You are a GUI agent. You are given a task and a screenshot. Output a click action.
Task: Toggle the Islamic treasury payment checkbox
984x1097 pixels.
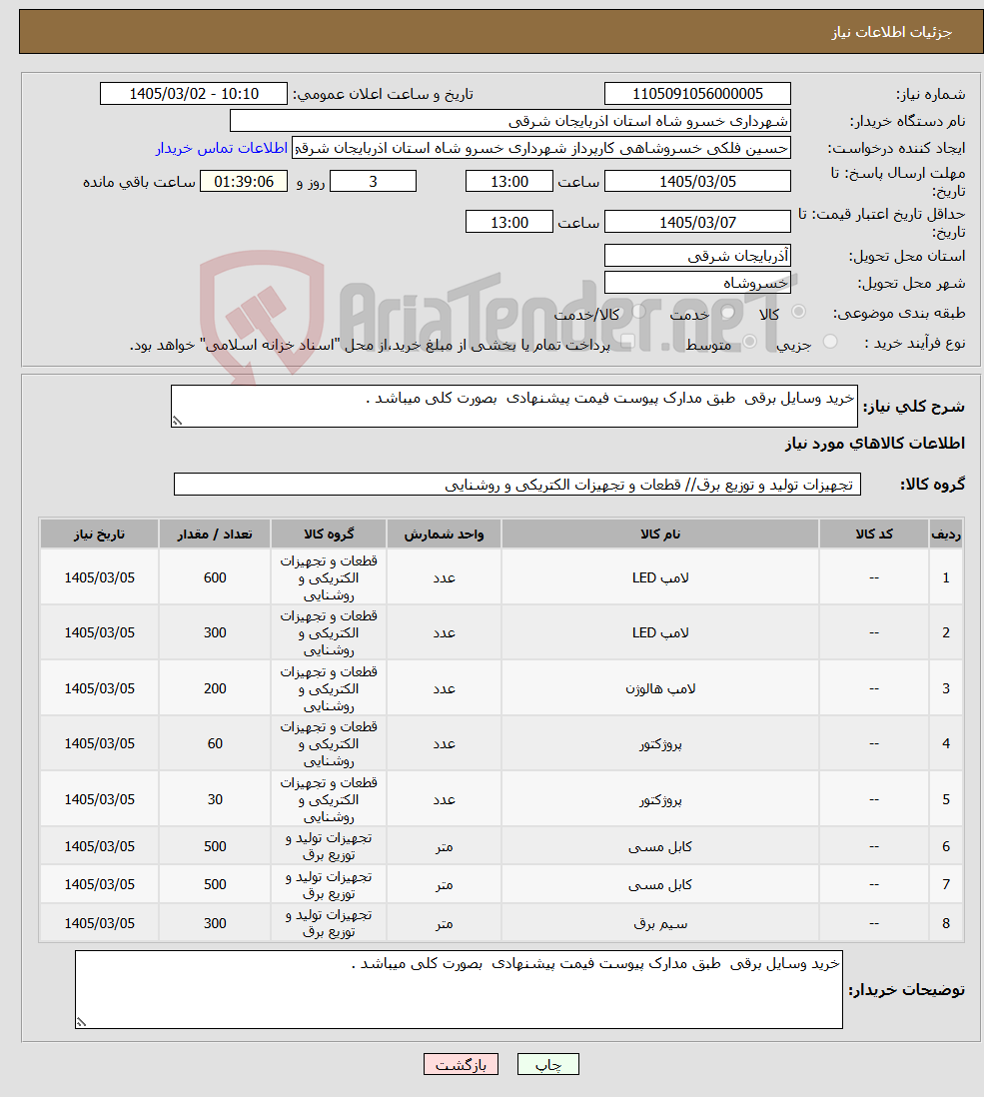coord(628,342)
